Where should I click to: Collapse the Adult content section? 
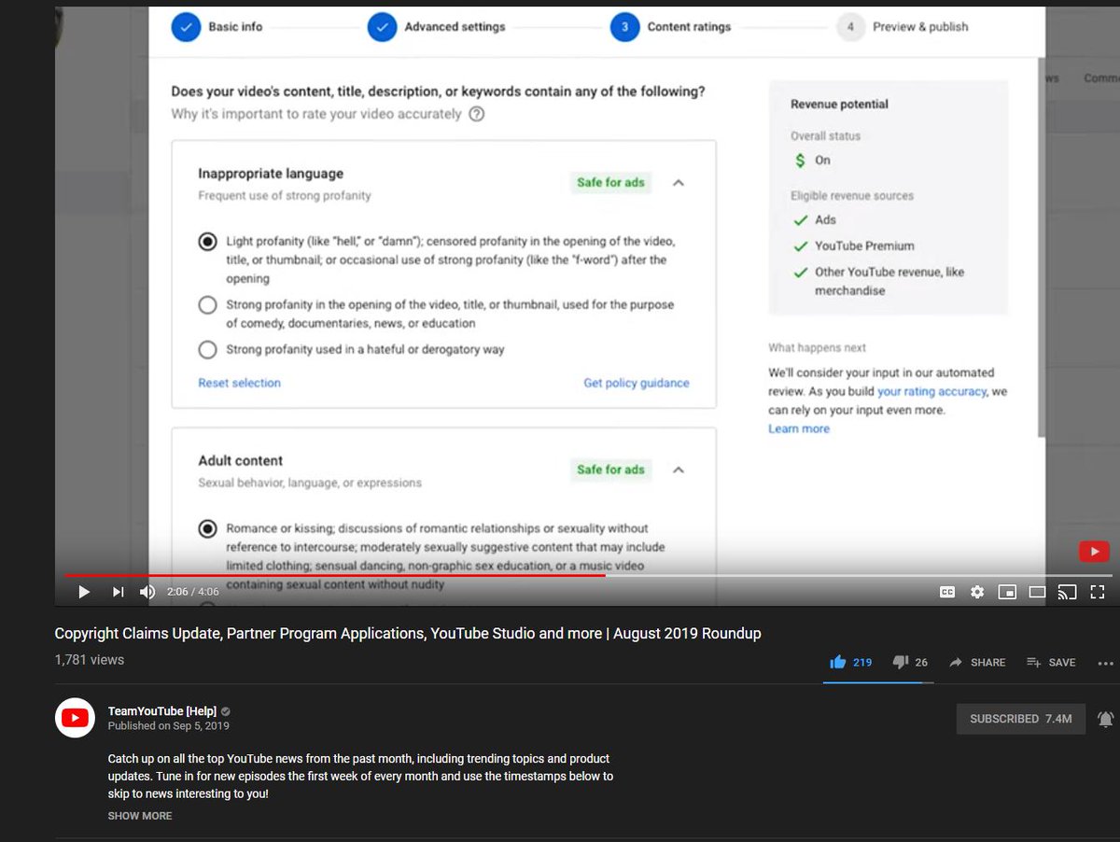pyautogui.click(x=679, y=470)
